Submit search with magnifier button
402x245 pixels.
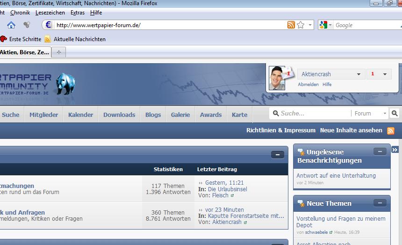(395, 113)
